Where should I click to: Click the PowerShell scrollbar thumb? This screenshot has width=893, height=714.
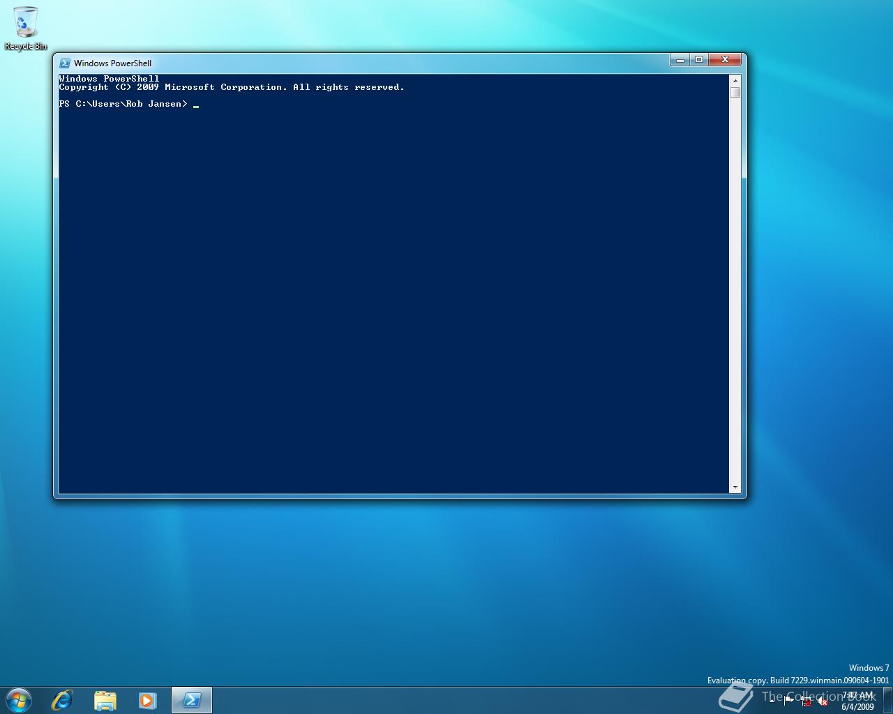(x=735, y=92)
